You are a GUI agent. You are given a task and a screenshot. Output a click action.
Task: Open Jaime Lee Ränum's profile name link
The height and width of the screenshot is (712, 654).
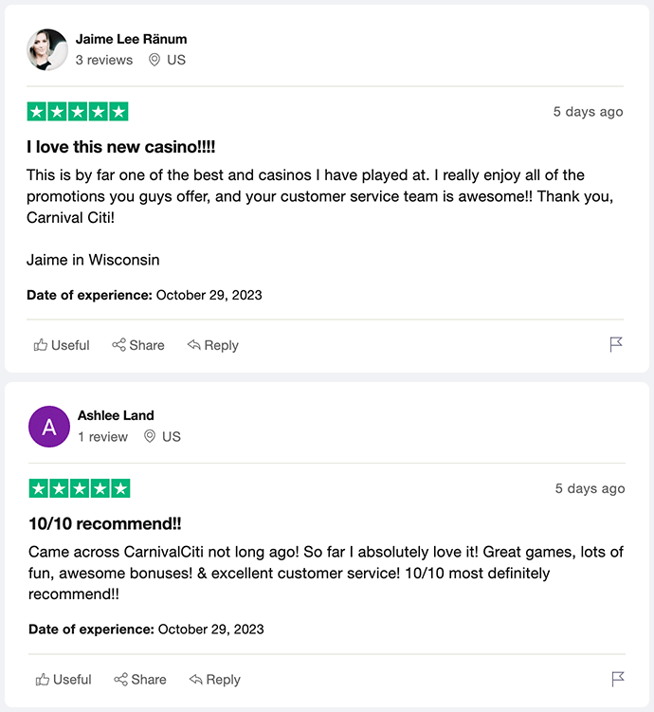pos(131,39)
